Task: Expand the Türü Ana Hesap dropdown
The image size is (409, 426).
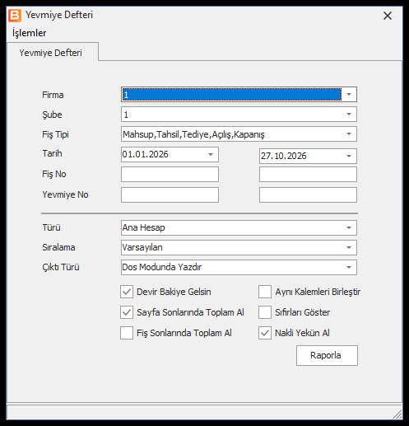Action: pos(349,227)
